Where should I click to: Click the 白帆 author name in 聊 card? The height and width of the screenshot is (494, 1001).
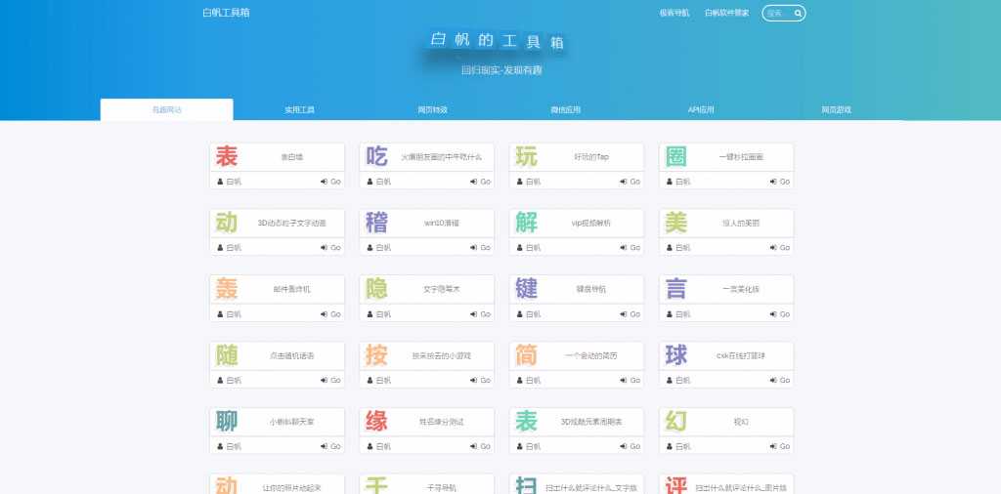[234, 447]
